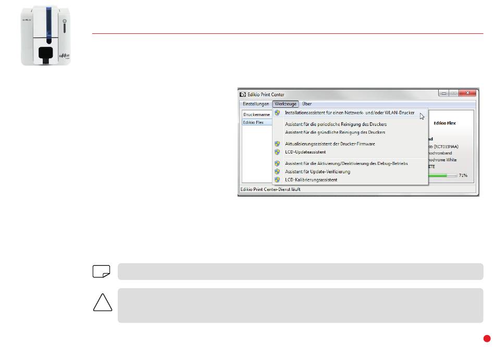Open the Einstellungen menu
This screenshot has width=495, height=347.
(x=256, y=104)
